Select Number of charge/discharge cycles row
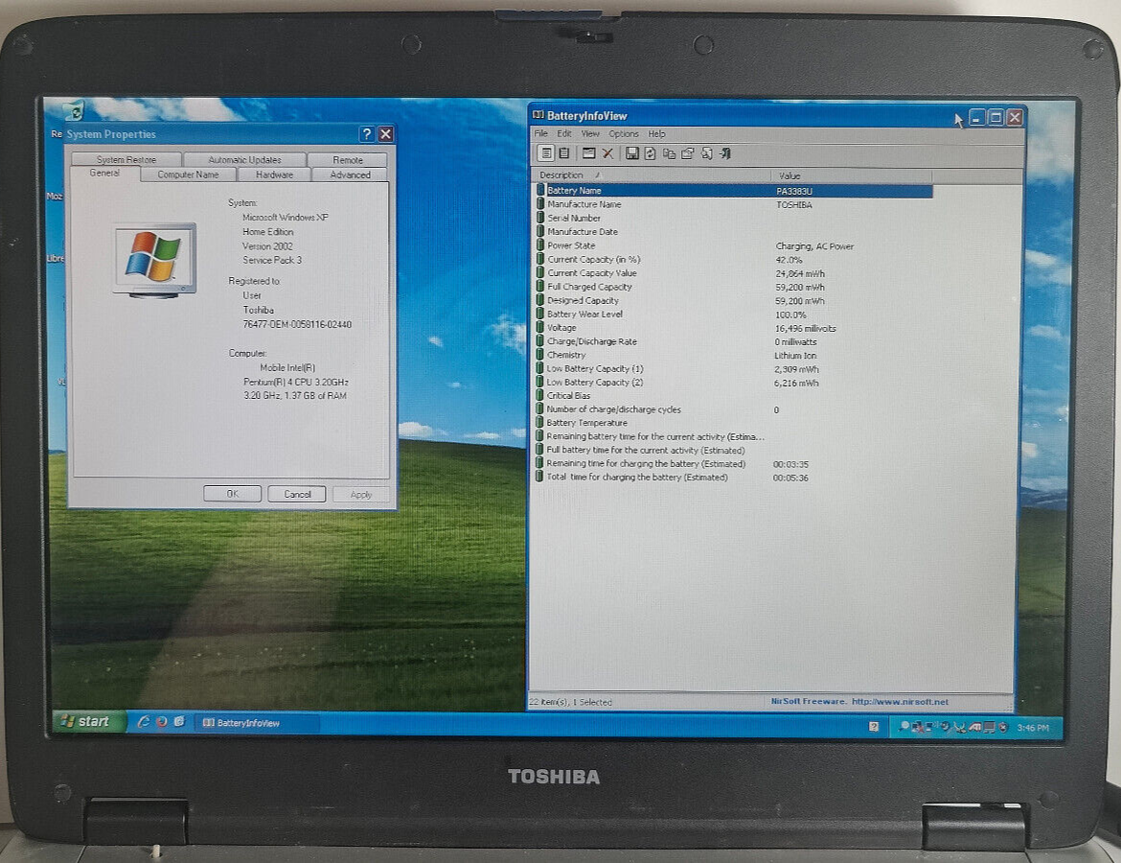This screenshot has height=863, width=1121. pos(733,409)
